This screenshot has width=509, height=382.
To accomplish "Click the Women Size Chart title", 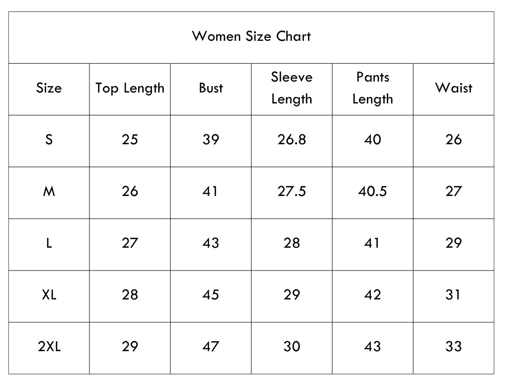I will click(x=251, y=36).
